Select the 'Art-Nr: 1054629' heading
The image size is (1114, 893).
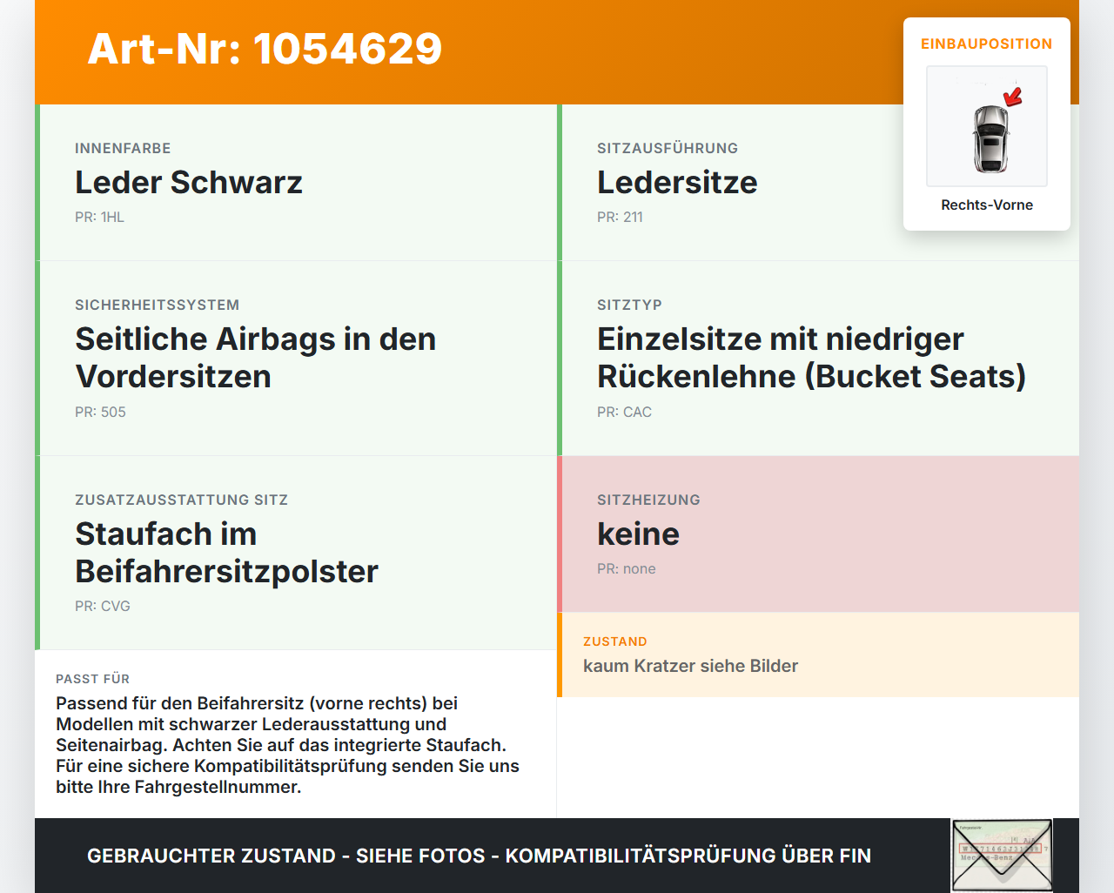tap(265, 49)
